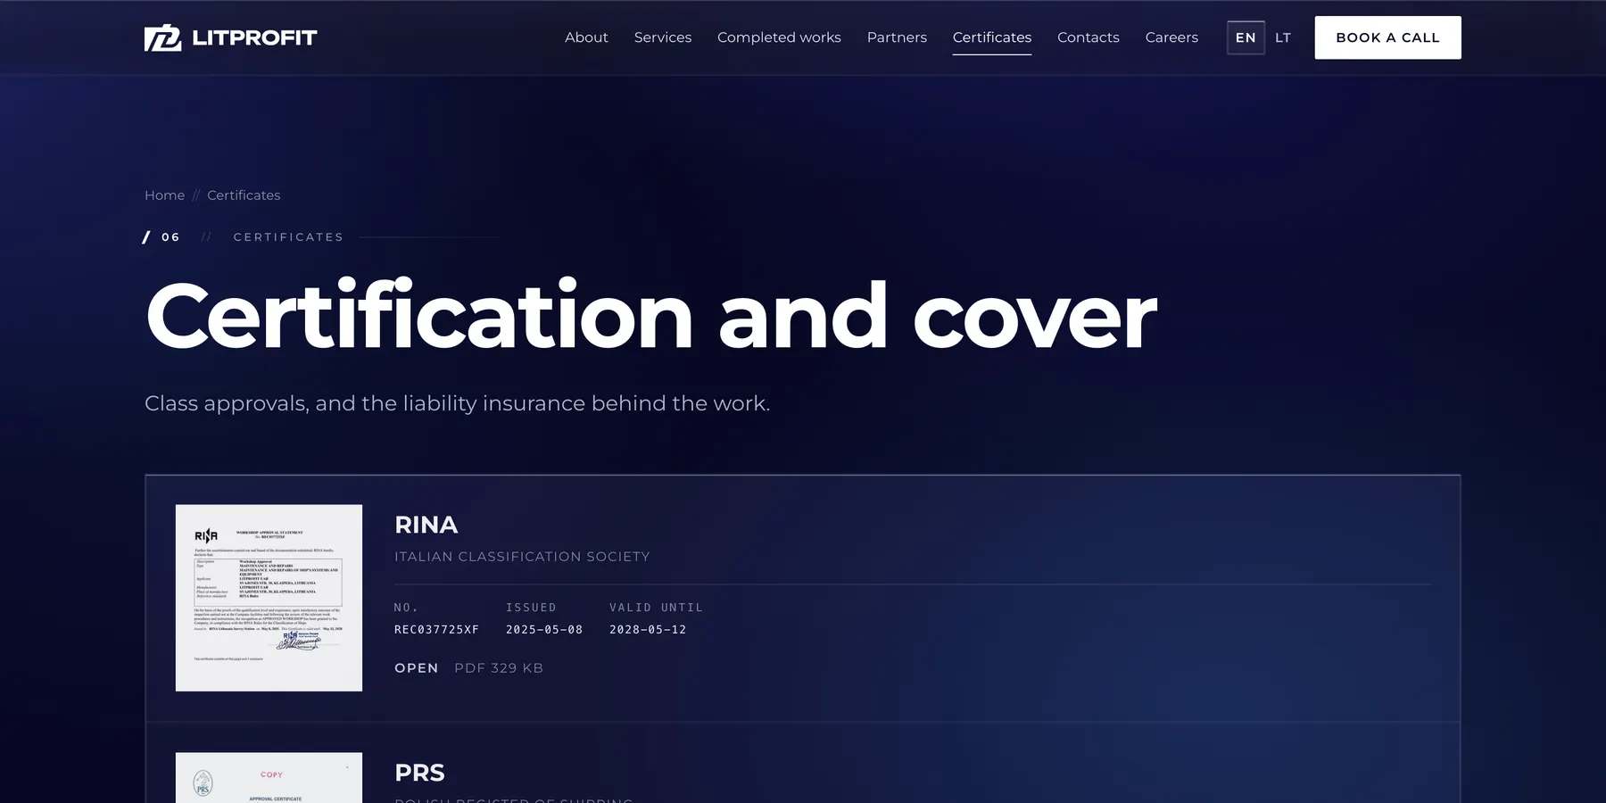This screenshot has height=803, width=1606.
Task: Open the RINA certificate PDF
Action: coord(416,668)
